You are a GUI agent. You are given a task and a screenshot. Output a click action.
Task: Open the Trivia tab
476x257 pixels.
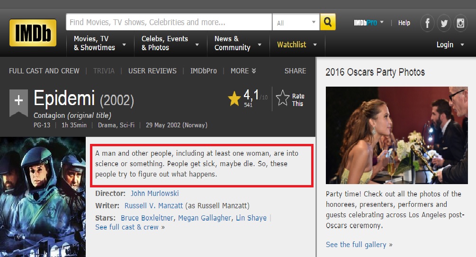[104, 71]
